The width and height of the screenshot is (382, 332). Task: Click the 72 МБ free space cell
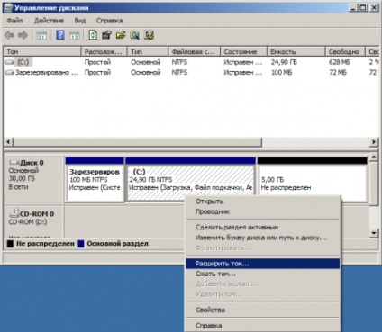pyautogui.click(x=338, y=73)
